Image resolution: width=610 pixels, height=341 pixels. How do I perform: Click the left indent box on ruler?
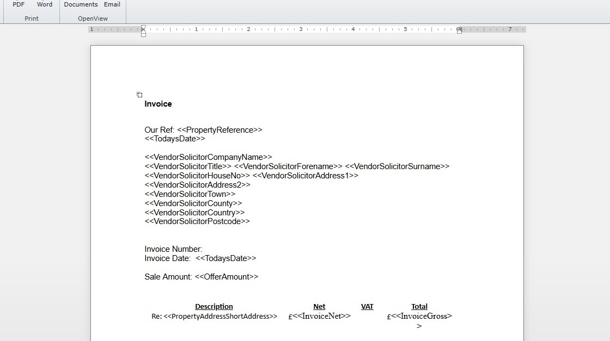point(144,35)
